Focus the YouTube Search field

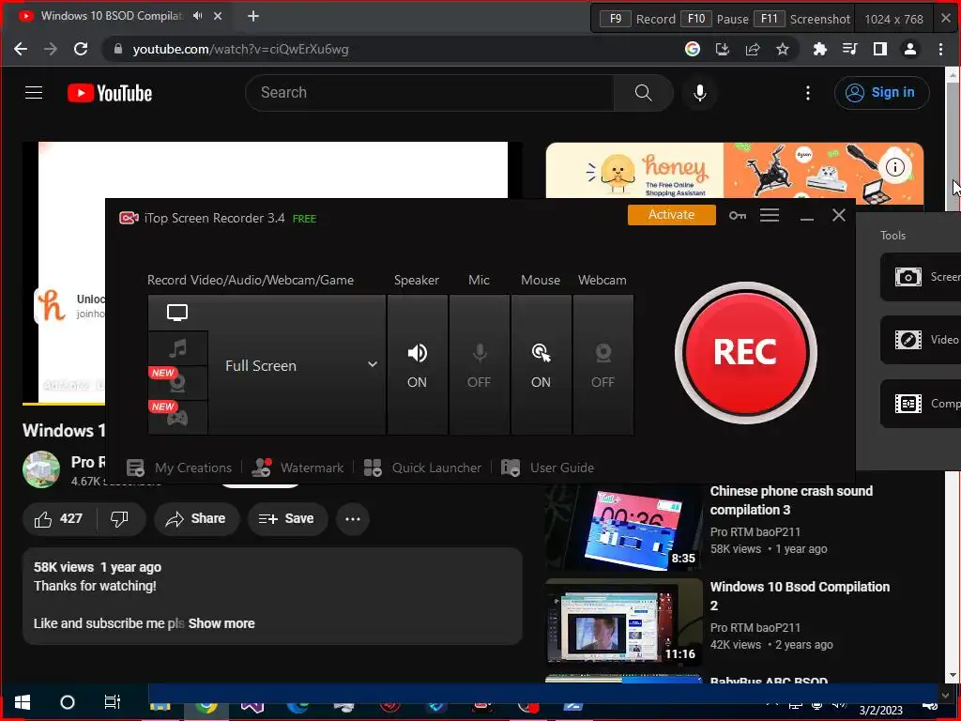pyautogui.click(x=430, y=93)
